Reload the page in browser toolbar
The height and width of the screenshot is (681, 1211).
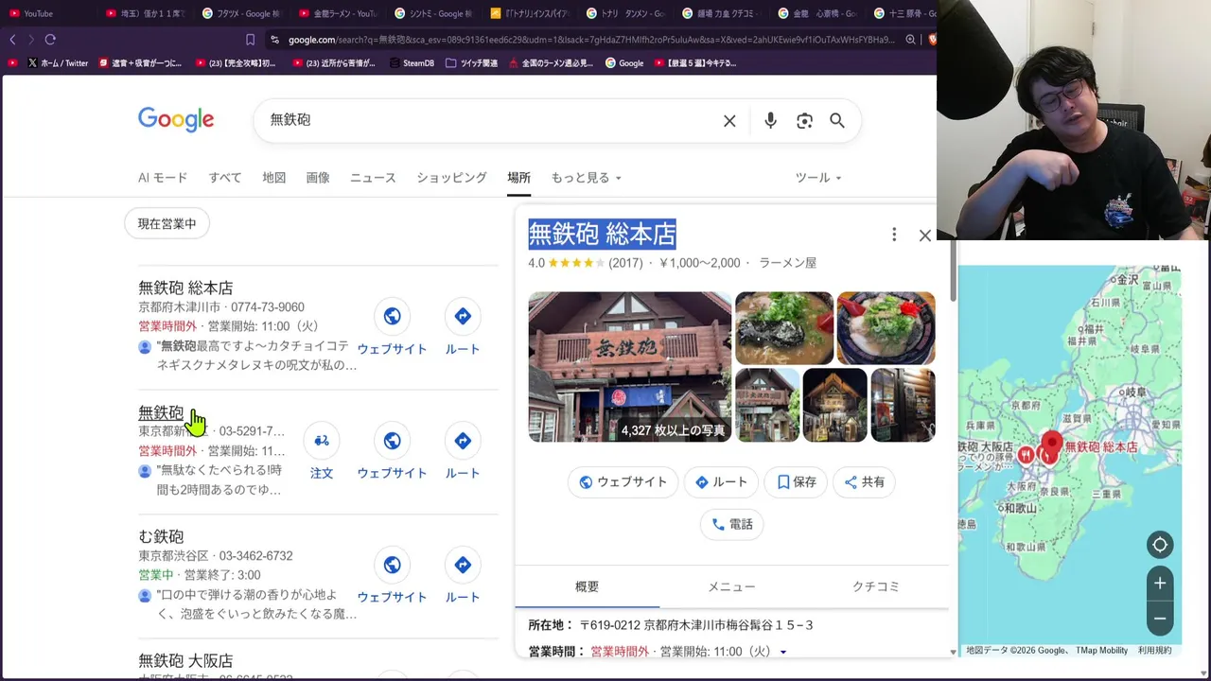pyautogui.click(x=50, y=40)
